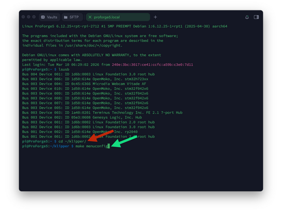Click the Bus 003 Device 005 line
The image size is (282, 211).
[x=85, y=108]
